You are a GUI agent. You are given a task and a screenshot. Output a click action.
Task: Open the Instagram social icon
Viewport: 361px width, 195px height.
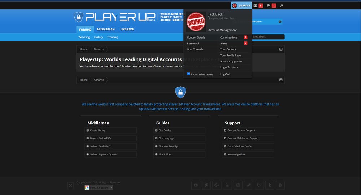pyautogui.click(x=238, y=185)
